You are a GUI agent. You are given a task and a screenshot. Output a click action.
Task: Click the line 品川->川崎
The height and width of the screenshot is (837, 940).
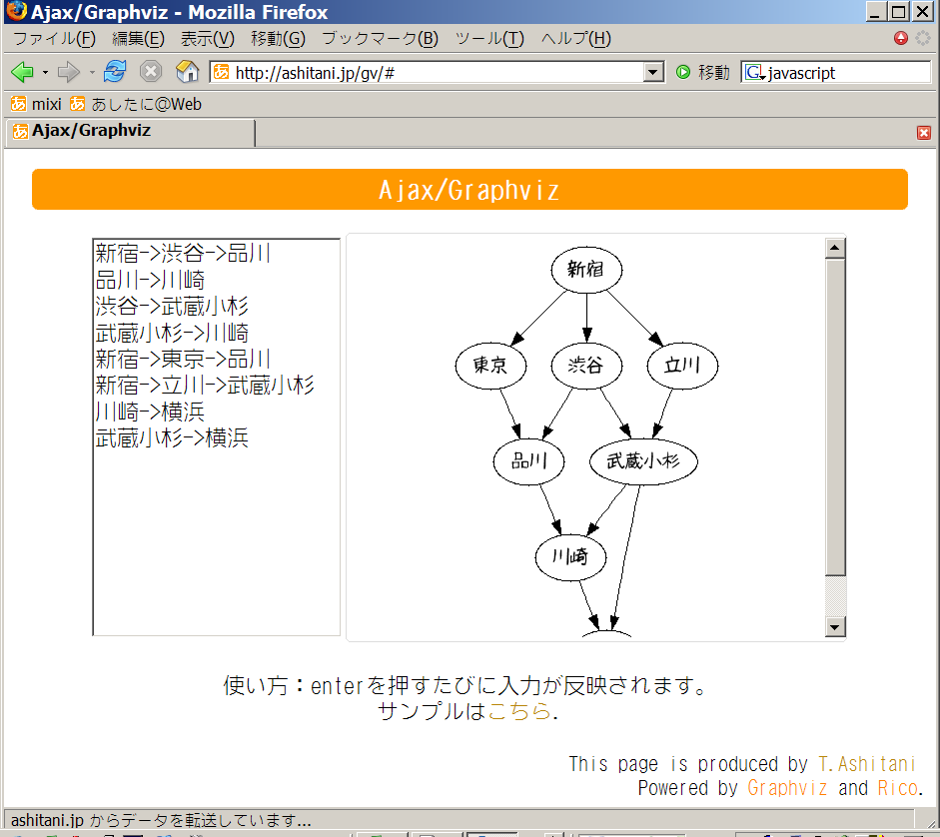point(150,280)
